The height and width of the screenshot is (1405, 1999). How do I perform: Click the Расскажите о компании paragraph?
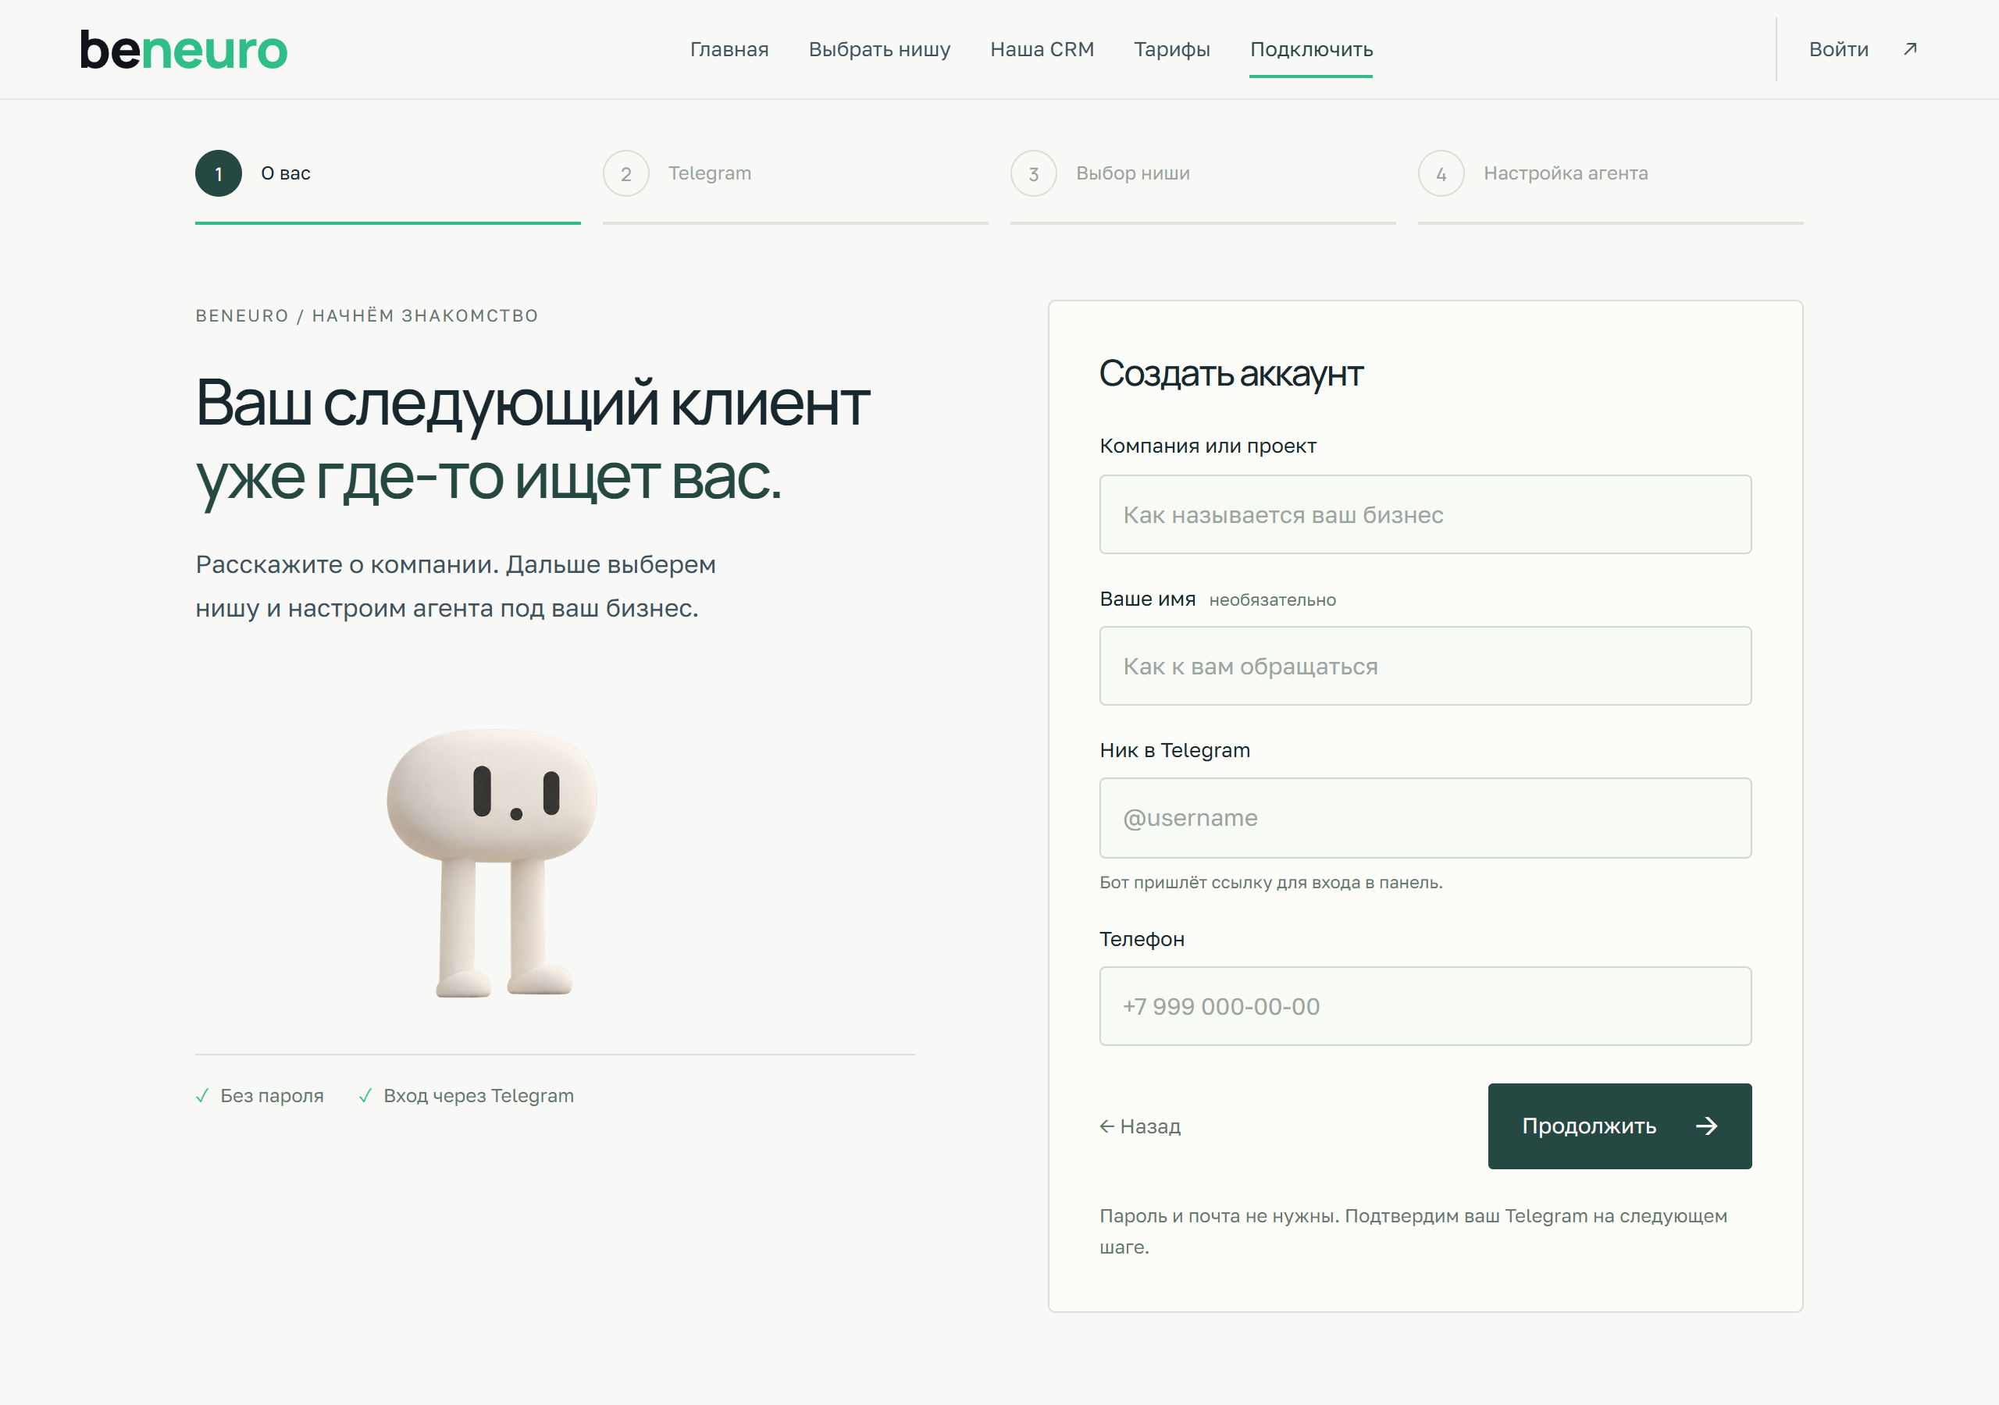pos(455,586)
